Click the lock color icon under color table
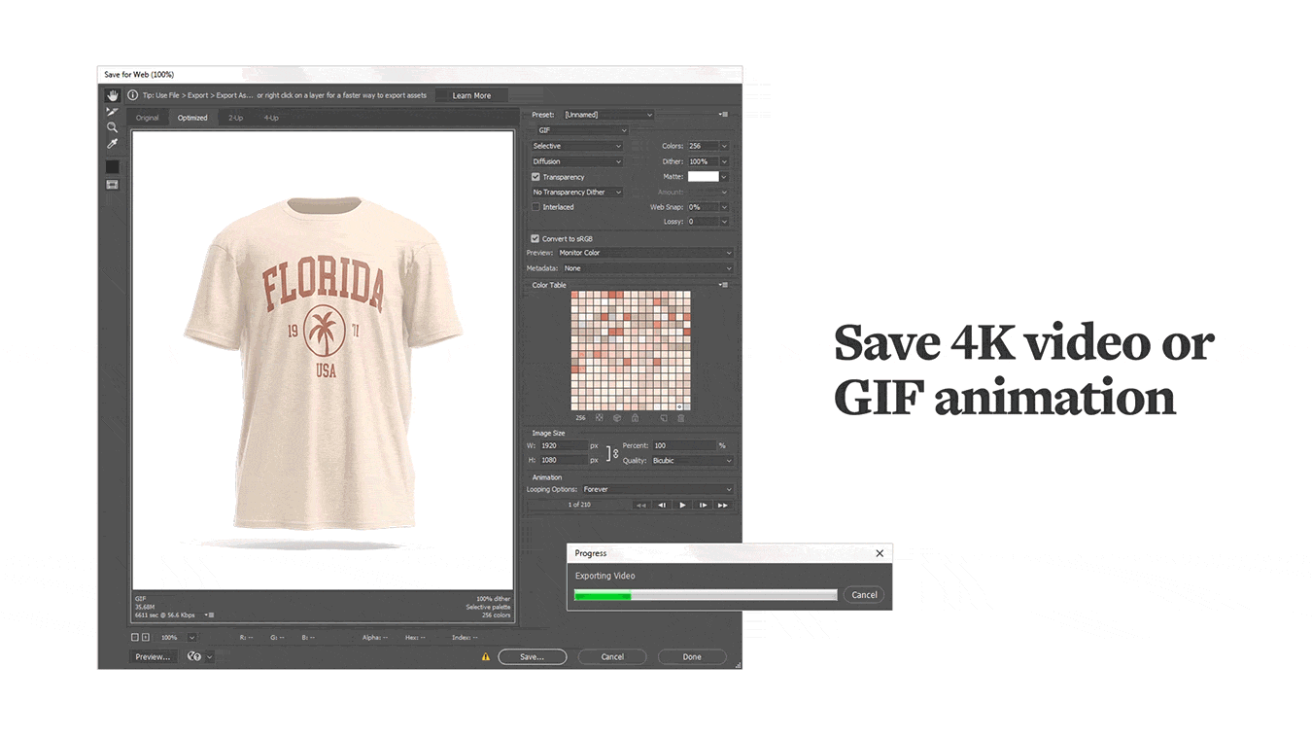Image resolution: width=1312 pixels, height=738 pixels. [635, 418]
